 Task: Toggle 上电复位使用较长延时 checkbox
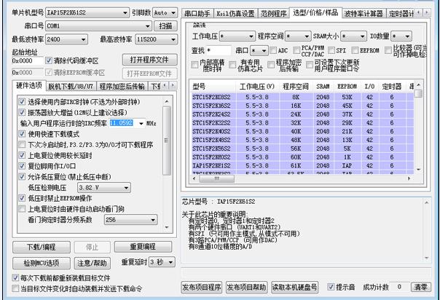coord(22,155)
